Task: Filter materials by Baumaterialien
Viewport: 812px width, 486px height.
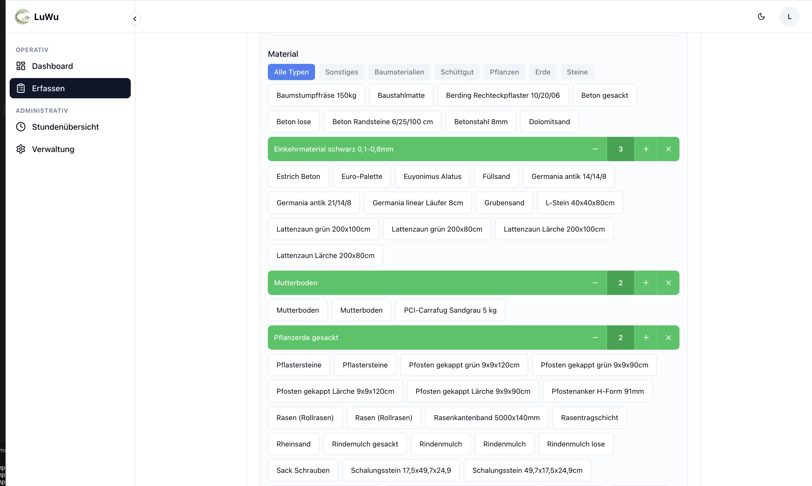Action: (x=399, y=72)
